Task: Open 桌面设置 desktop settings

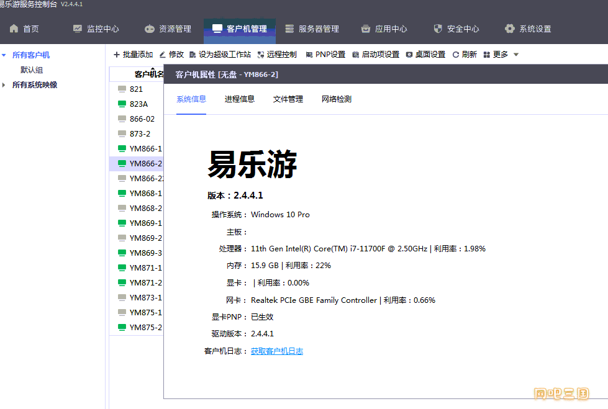Action: click(426, 55)
